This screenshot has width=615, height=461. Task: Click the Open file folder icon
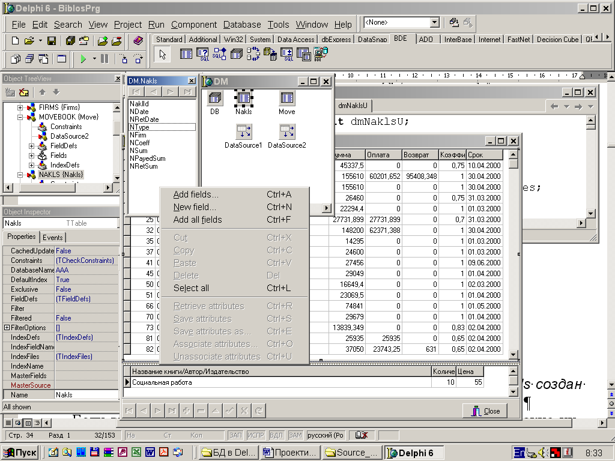click(x=29, y=41)
